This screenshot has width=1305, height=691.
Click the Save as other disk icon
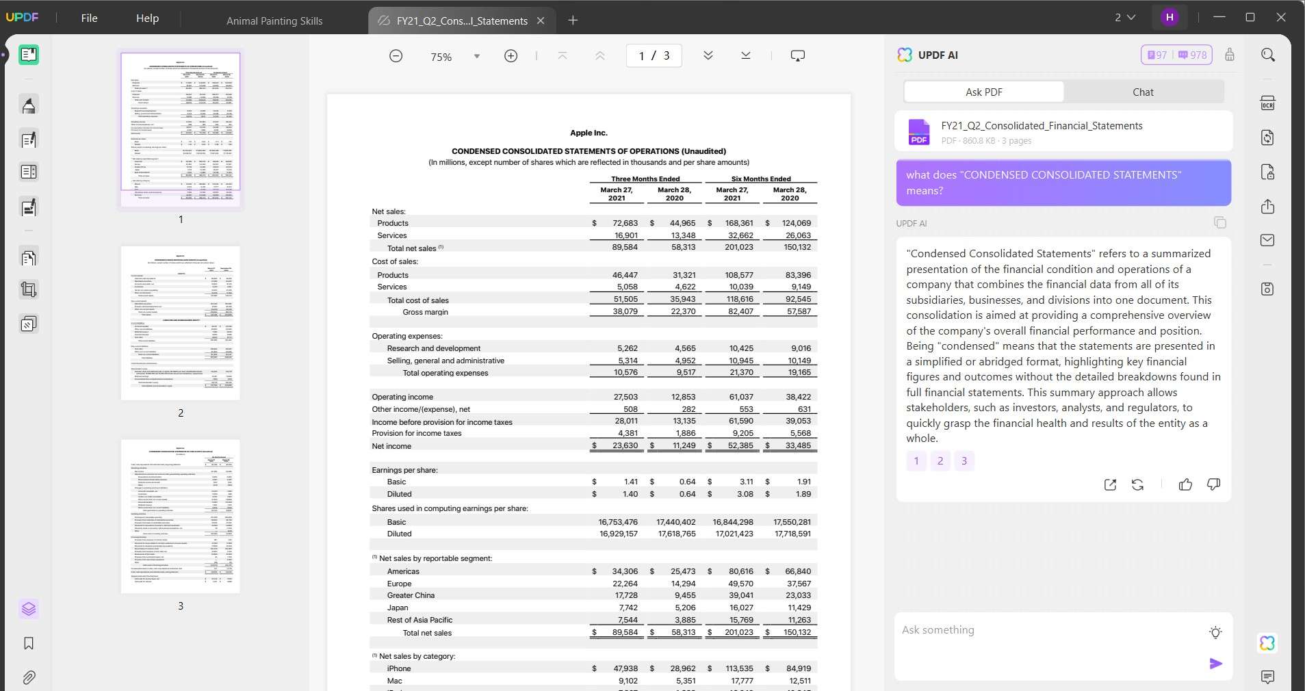pyautogui.click(x=1267, y=289)
